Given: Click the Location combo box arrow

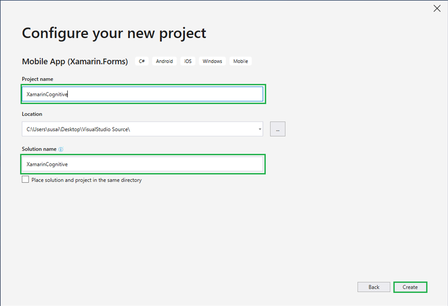Looking at the screenshot, I should pyautogui.click(x=259, y=129).
